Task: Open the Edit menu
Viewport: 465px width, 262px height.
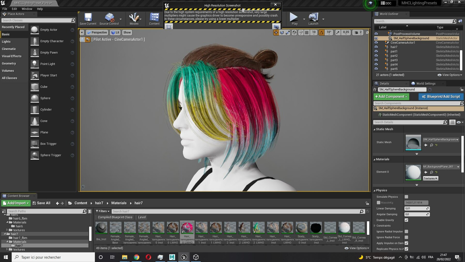Action: point(14,9)
